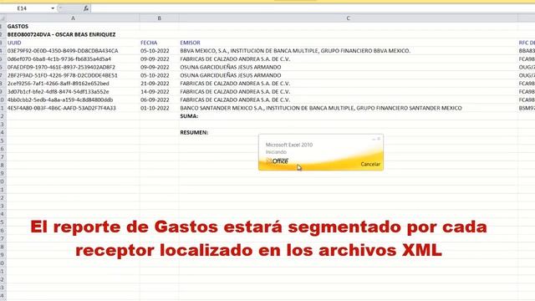Select column A header
This screenshot has width=535, height=301.
tap(73, 18)
